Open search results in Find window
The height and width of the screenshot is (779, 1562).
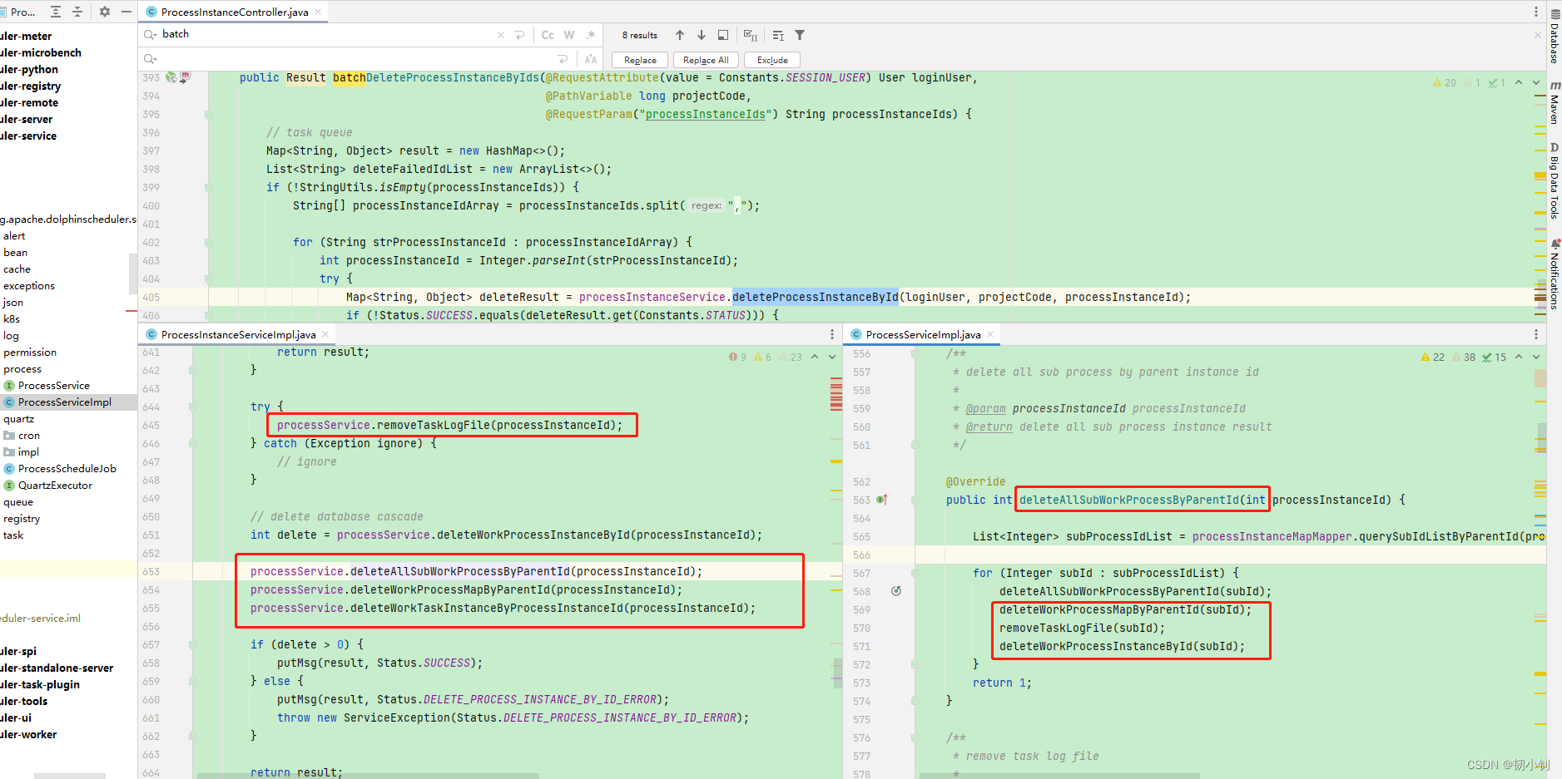click(723, 35)
